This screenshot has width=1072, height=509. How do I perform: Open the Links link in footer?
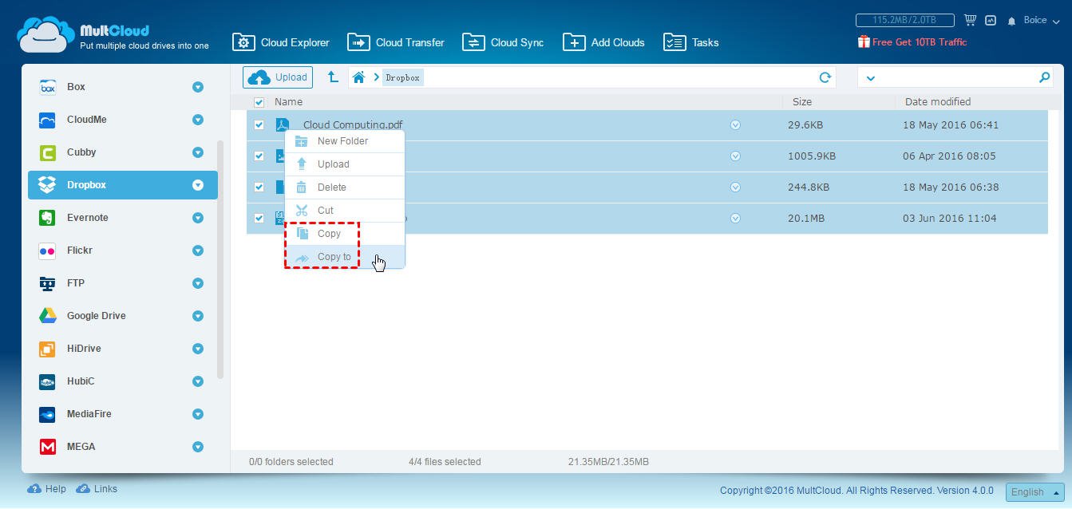click(97, 489)
